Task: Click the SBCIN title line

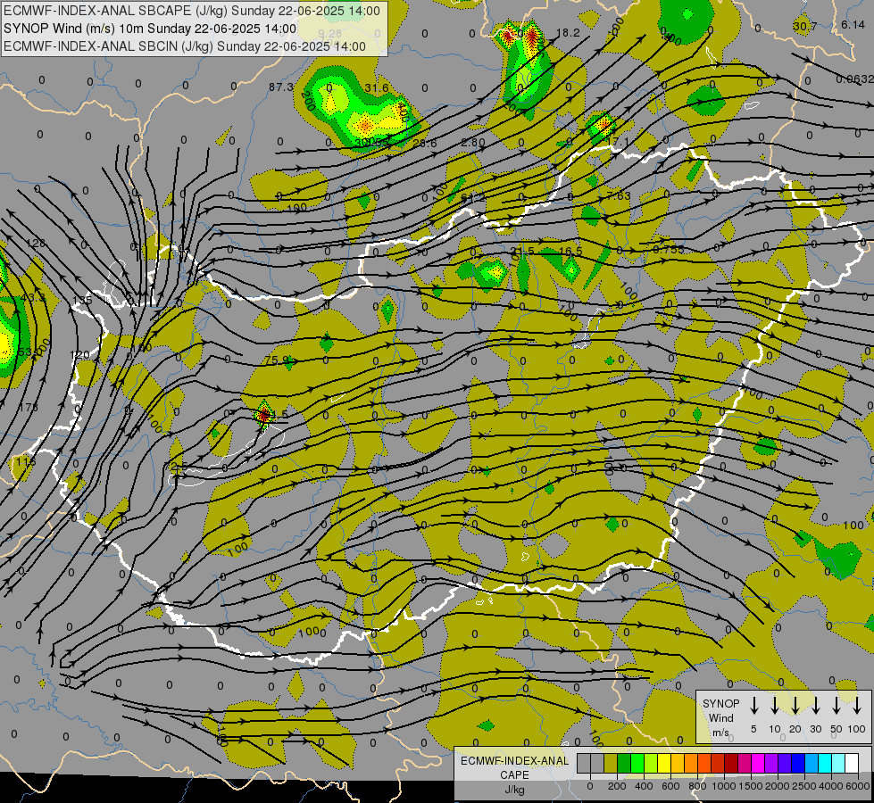Action: coord(185,46)
